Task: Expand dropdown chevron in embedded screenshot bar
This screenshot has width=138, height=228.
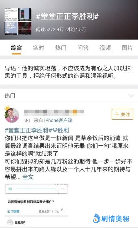Action: coord(63,189)
